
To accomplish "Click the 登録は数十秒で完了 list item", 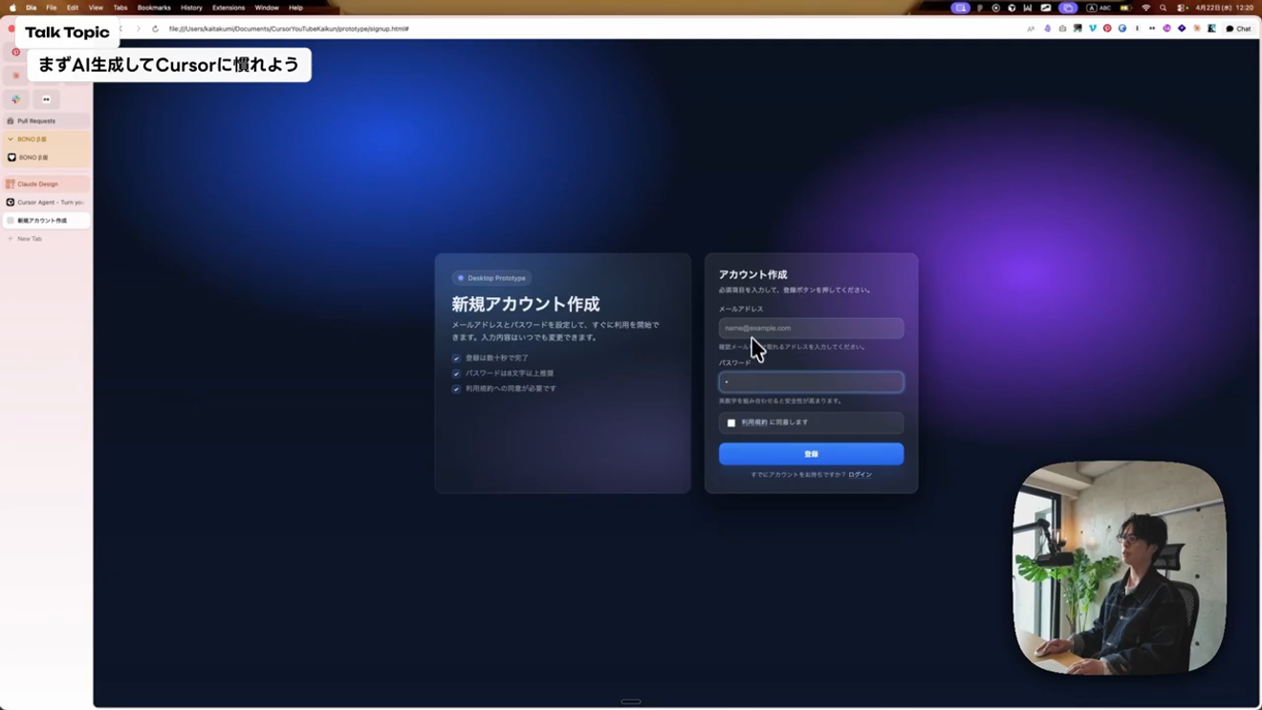I will point(490,358).
